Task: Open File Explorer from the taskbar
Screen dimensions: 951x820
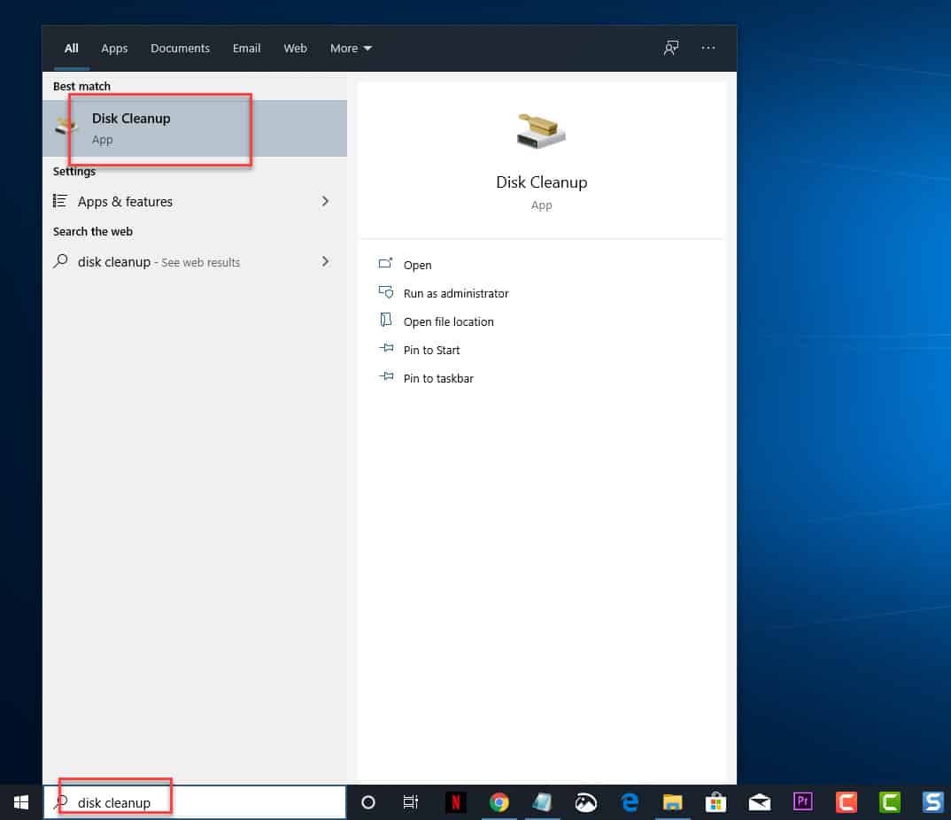Action: pos(673,802)
